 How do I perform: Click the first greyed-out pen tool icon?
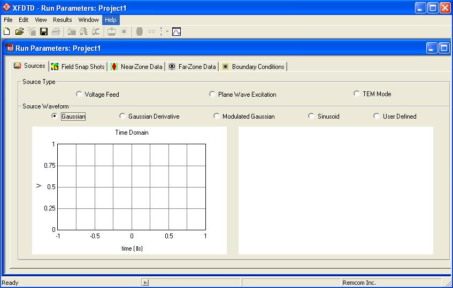(x=71, y=31)
